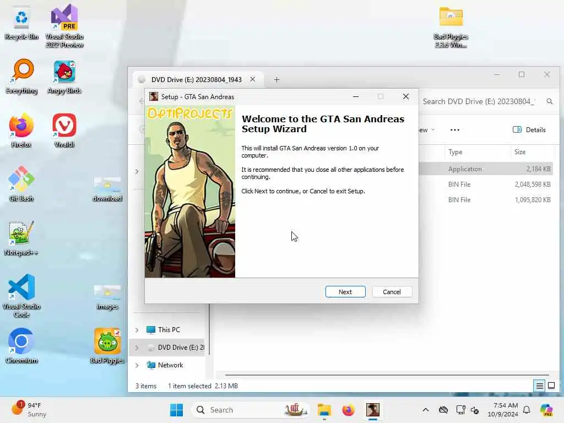Image resolution: width=564 pixels, height=423 pixels.
Task: Open clock showing 7:54 AM
Action: pyautogui.click(x=503, y=410)
